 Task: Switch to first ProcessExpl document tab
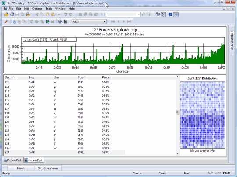click(x=13, y=160)
